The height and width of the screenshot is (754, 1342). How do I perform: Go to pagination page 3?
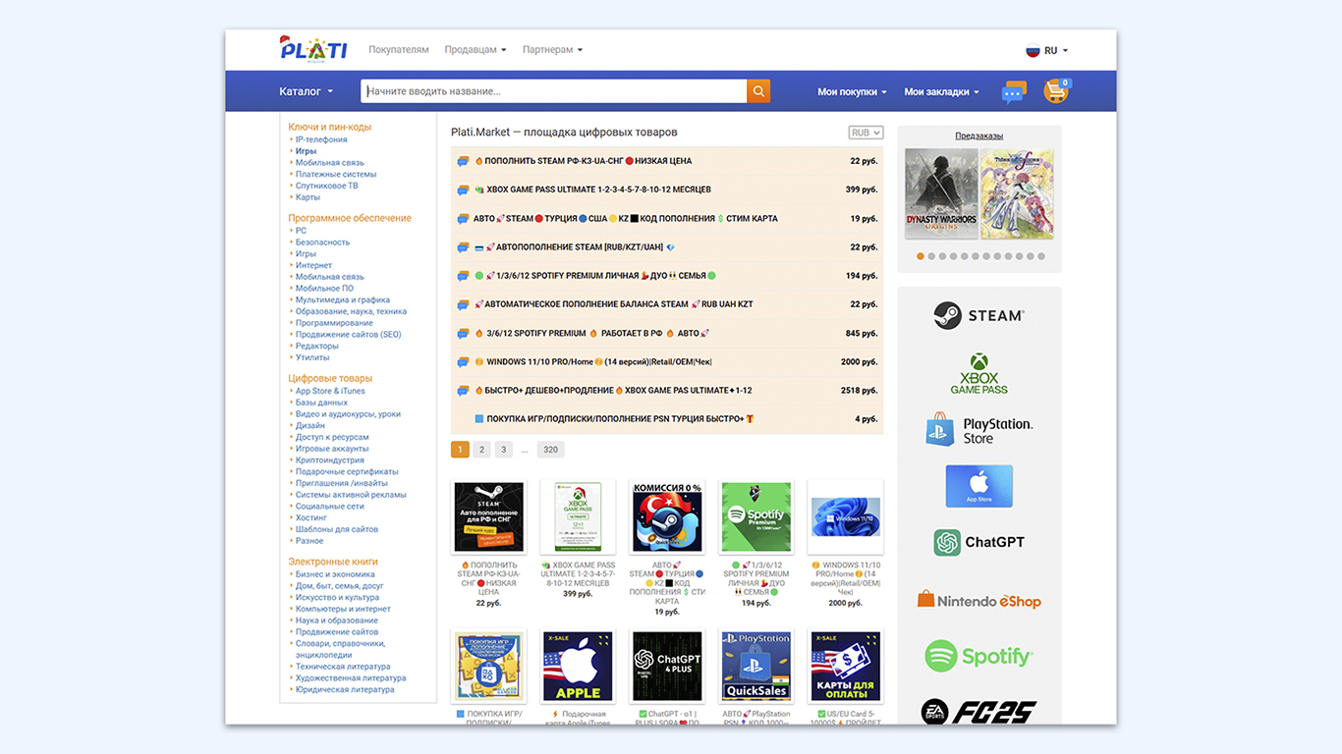pos(504,450)
